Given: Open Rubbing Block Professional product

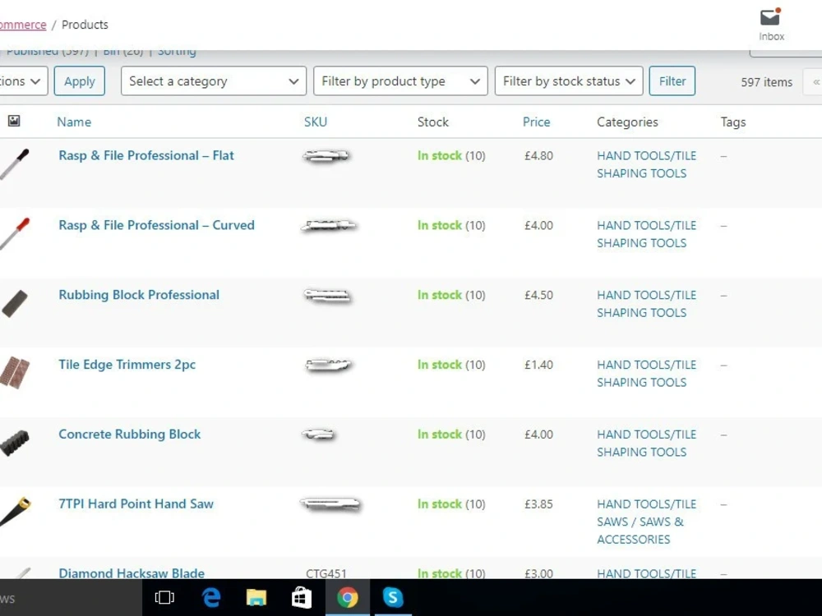Looking at the screenshot, I should [139, 295].
